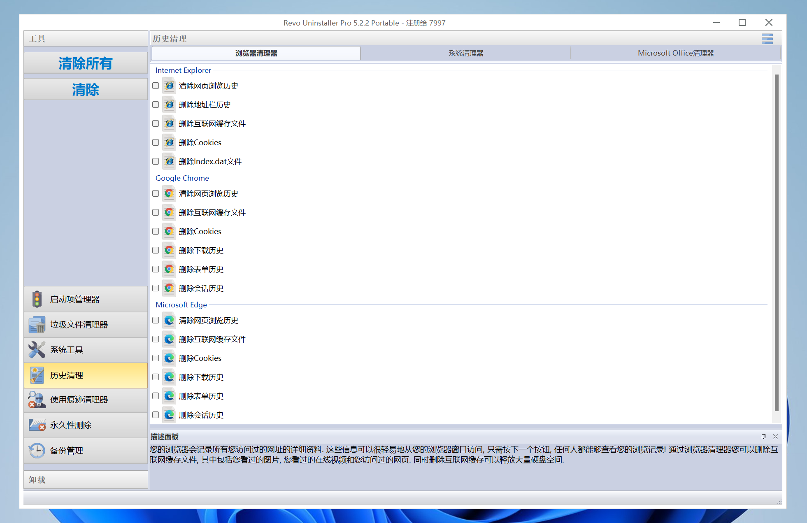Image resolution: width=807 pixels, height=523 pixels.
Task: Click IE icon beside 删除Cookies
Action: pyautogui.click(x=169, y=142)
